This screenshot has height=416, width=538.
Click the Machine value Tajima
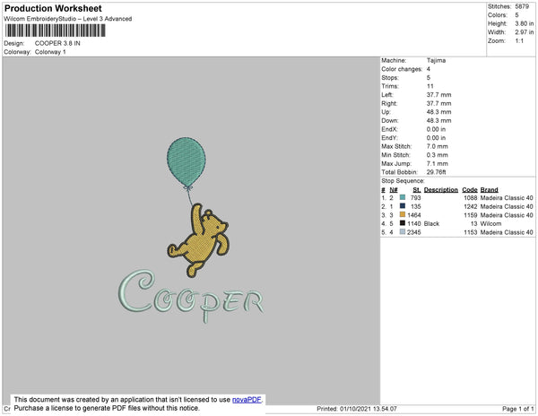point(436,60)
